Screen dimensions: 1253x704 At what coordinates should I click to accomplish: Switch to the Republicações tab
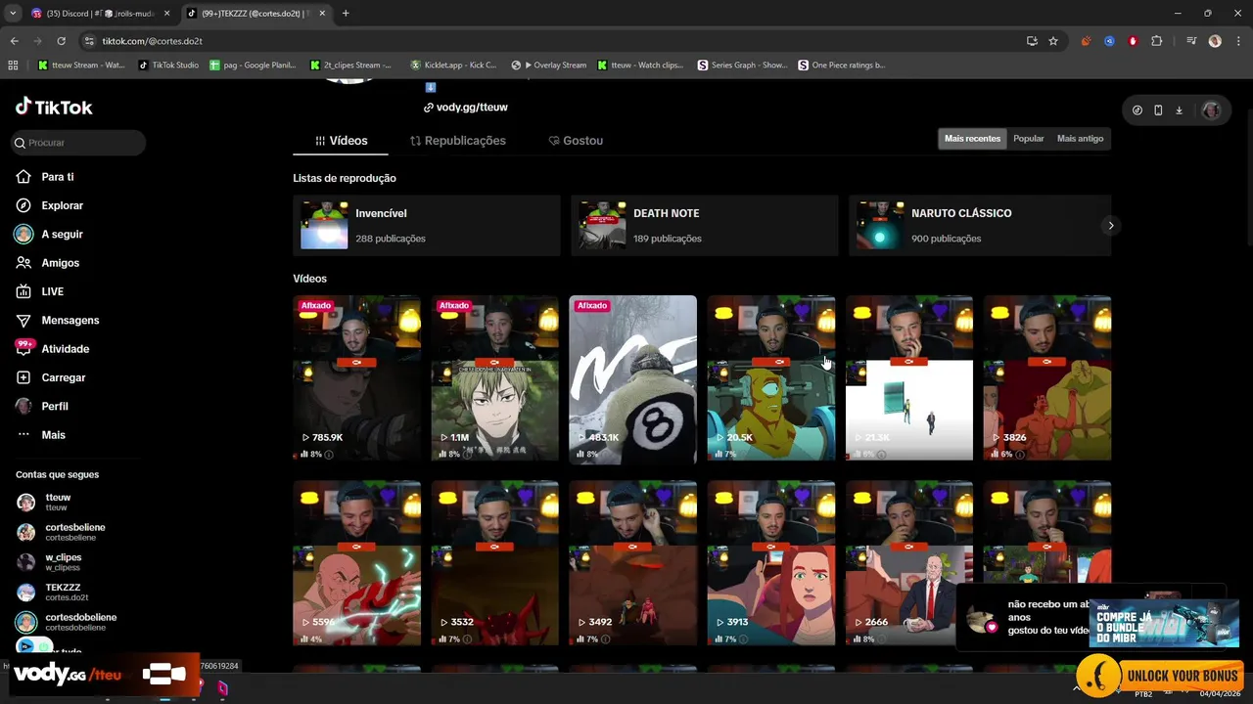coord(457,141)
